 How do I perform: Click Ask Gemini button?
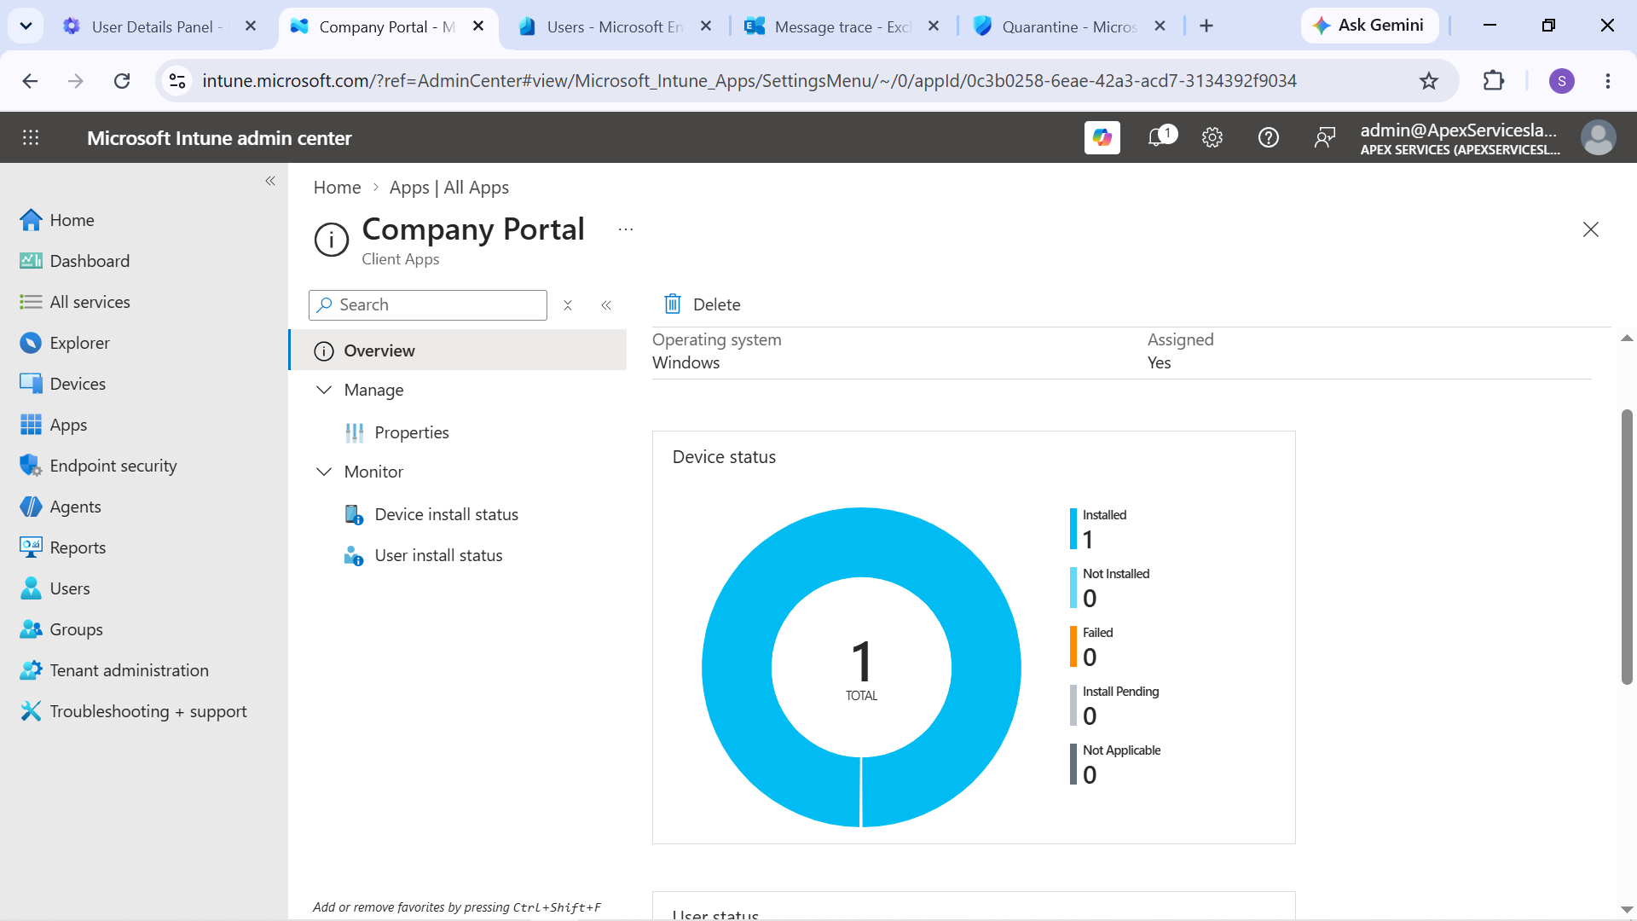(x=1369, y=26)
